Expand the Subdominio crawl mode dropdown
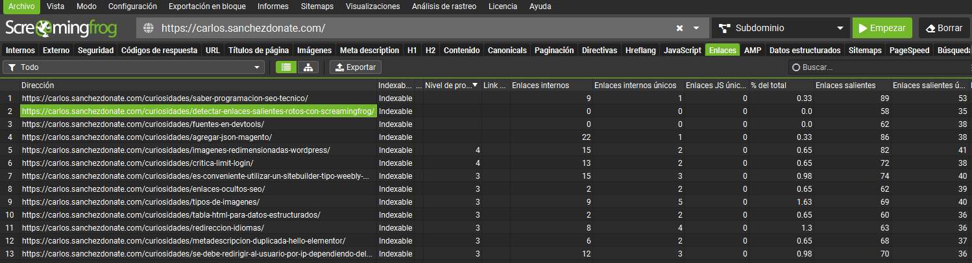 click(x=840, y=29)
